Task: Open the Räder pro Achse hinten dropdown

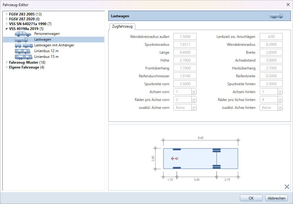Action: click(280, 99)
